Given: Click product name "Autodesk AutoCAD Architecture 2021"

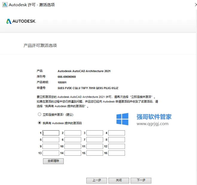Looking at the screenshot, I should (84, 71).
